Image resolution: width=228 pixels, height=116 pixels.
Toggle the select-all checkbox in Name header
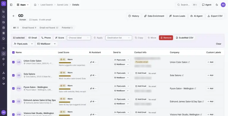point(13,52)
